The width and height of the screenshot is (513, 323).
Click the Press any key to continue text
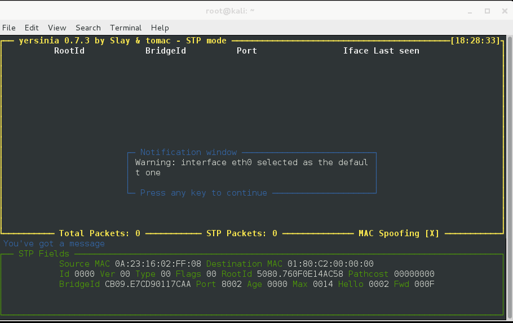[204, 193]
